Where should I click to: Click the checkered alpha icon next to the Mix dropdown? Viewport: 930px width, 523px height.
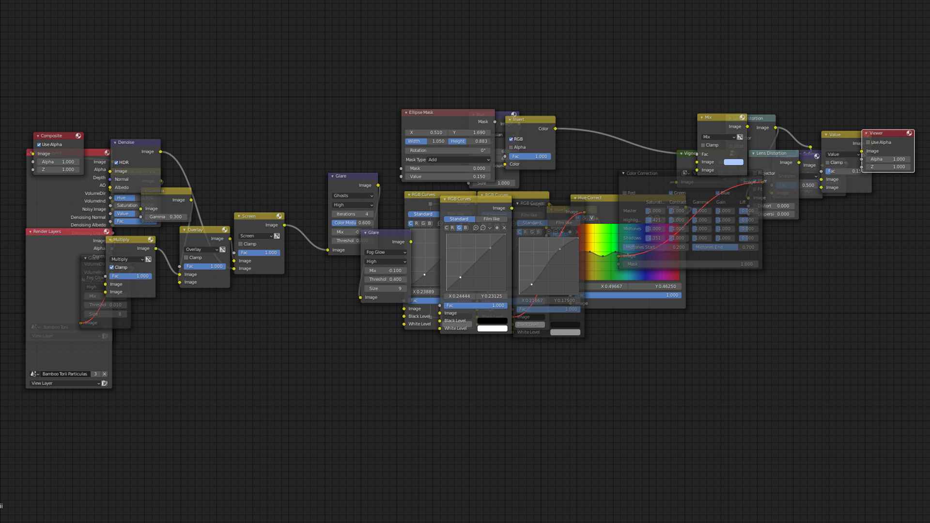[x=740, y=137]
